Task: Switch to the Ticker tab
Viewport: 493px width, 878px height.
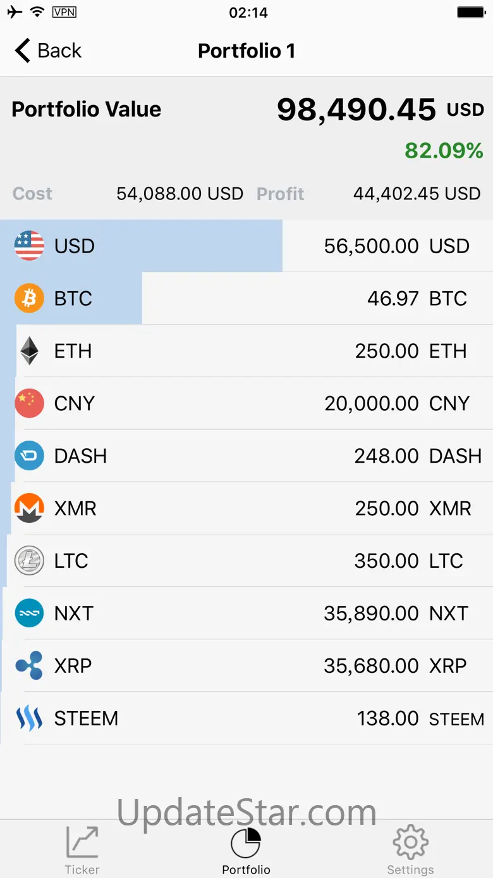Action: click(x=82, y=850)
